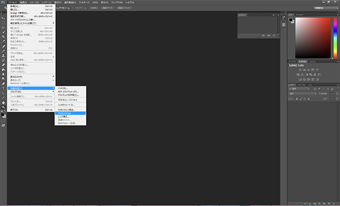Screen dimensions: 340x206
Task: Open the fill slider arrow in Layers
Action: pos(337,99)
